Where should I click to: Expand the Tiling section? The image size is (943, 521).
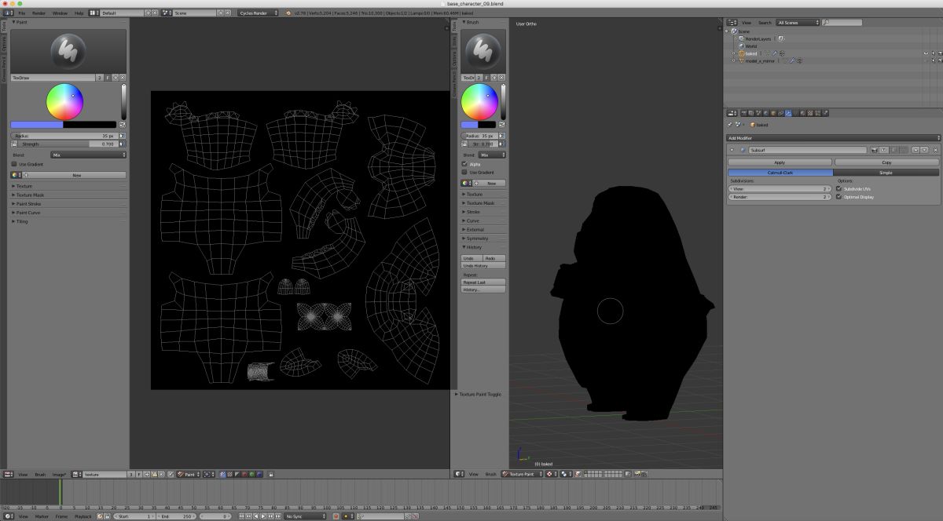[x=22, y=221]
